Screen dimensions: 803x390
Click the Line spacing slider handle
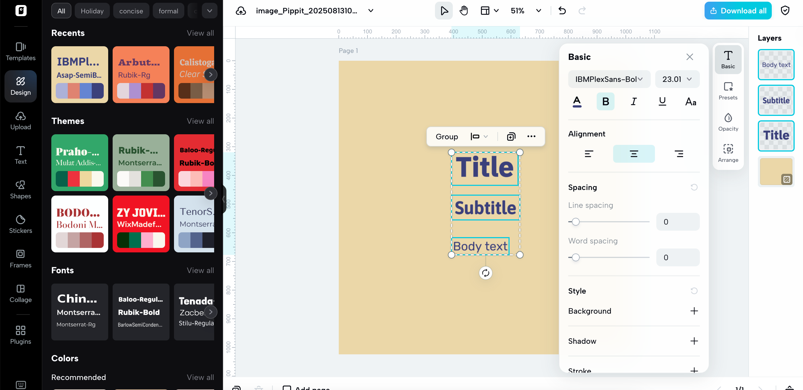click(575, 222)
